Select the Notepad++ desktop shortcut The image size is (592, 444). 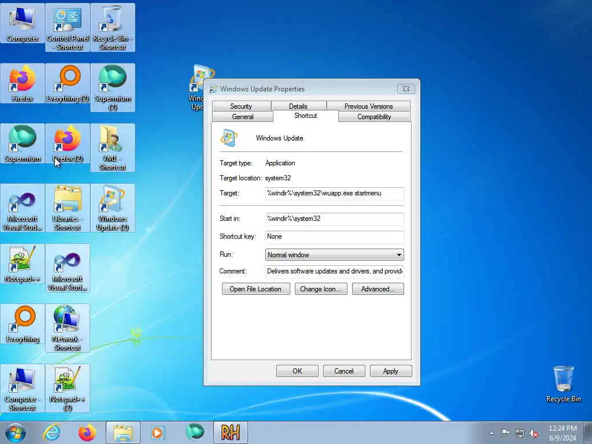23,264
